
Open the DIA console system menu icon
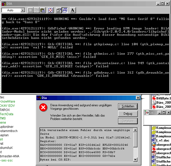point(3,3)
